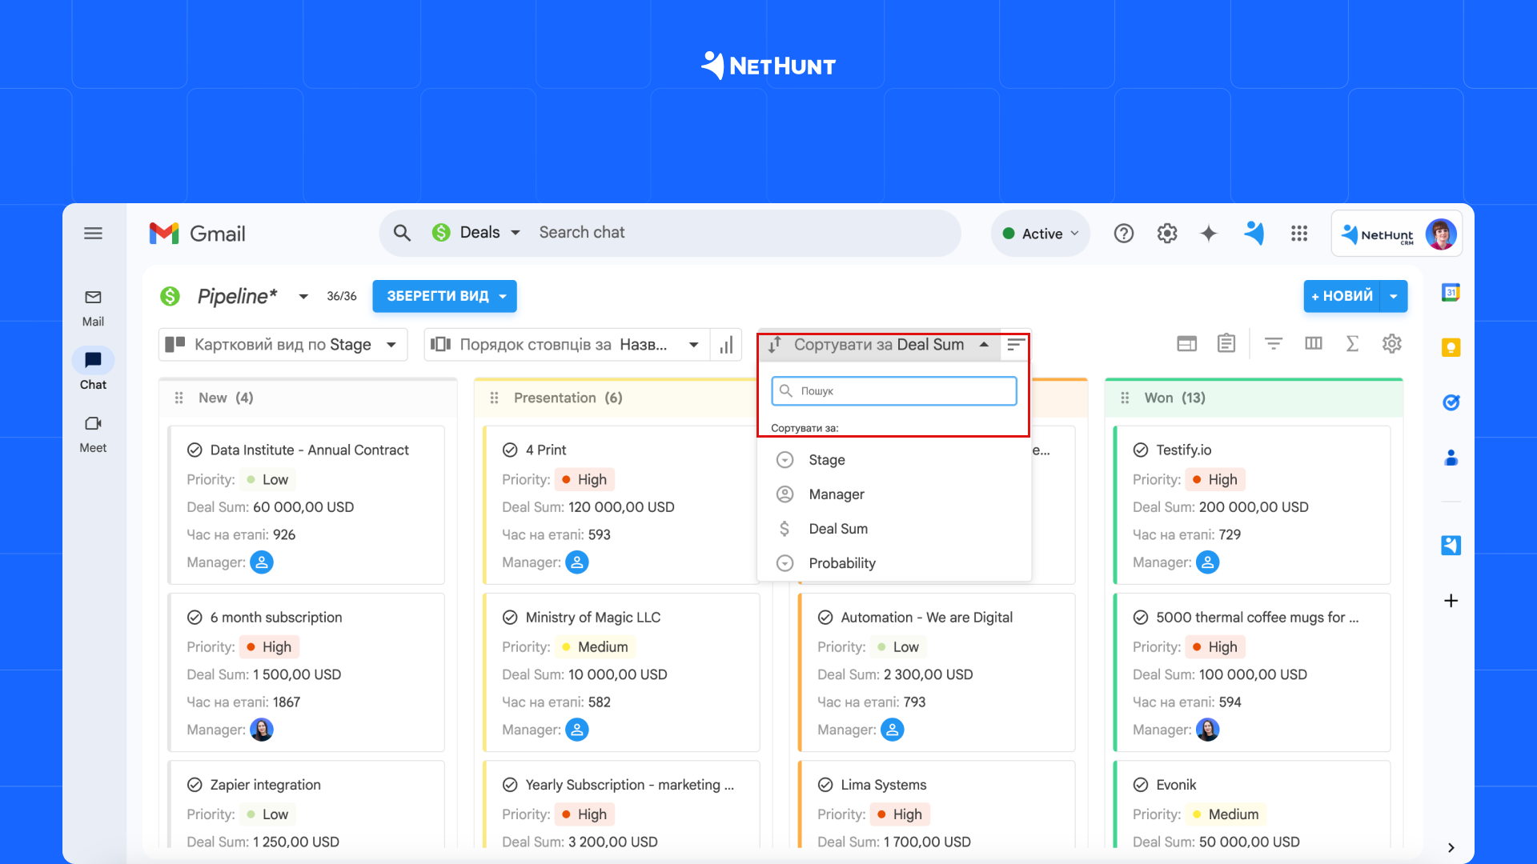
Task: Open Contacts in right side panel
Action: [1451, 458]
